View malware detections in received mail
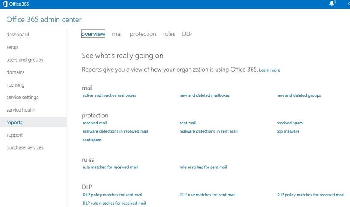The width and height of the screenshot is (350, 207). point(115,131)
